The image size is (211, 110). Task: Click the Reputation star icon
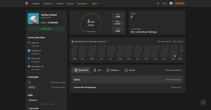click(x=29, y=66)
